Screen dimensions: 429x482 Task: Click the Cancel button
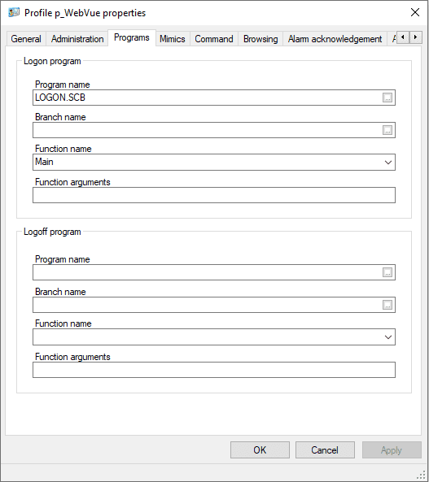coord(325,450)
